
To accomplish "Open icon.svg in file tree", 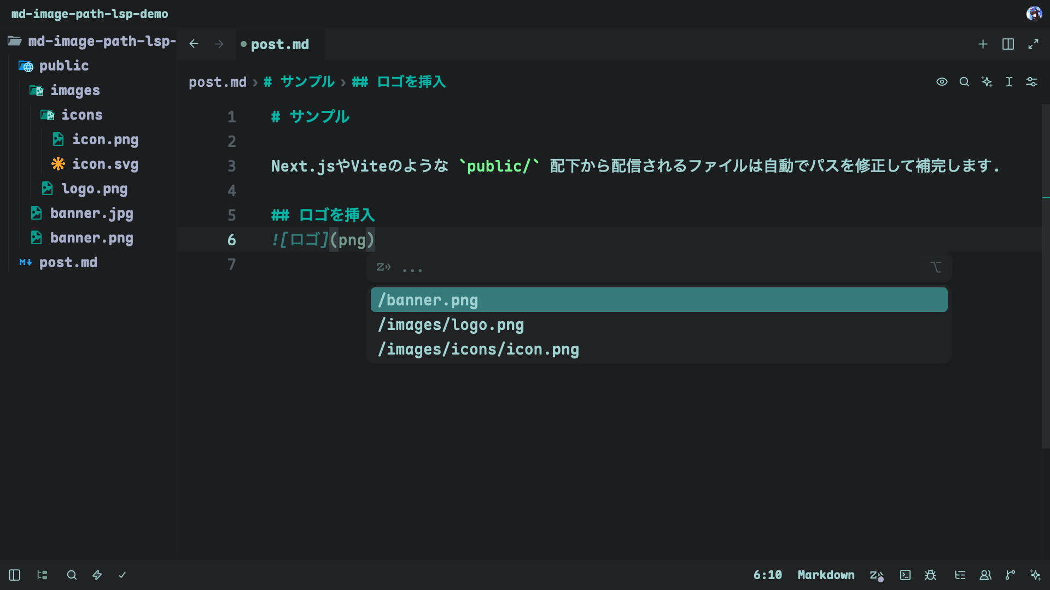I will click(x=105, y=164).
